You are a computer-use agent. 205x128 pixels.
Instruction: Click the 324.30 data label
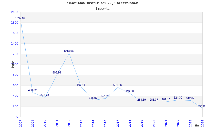click(178, 98)
